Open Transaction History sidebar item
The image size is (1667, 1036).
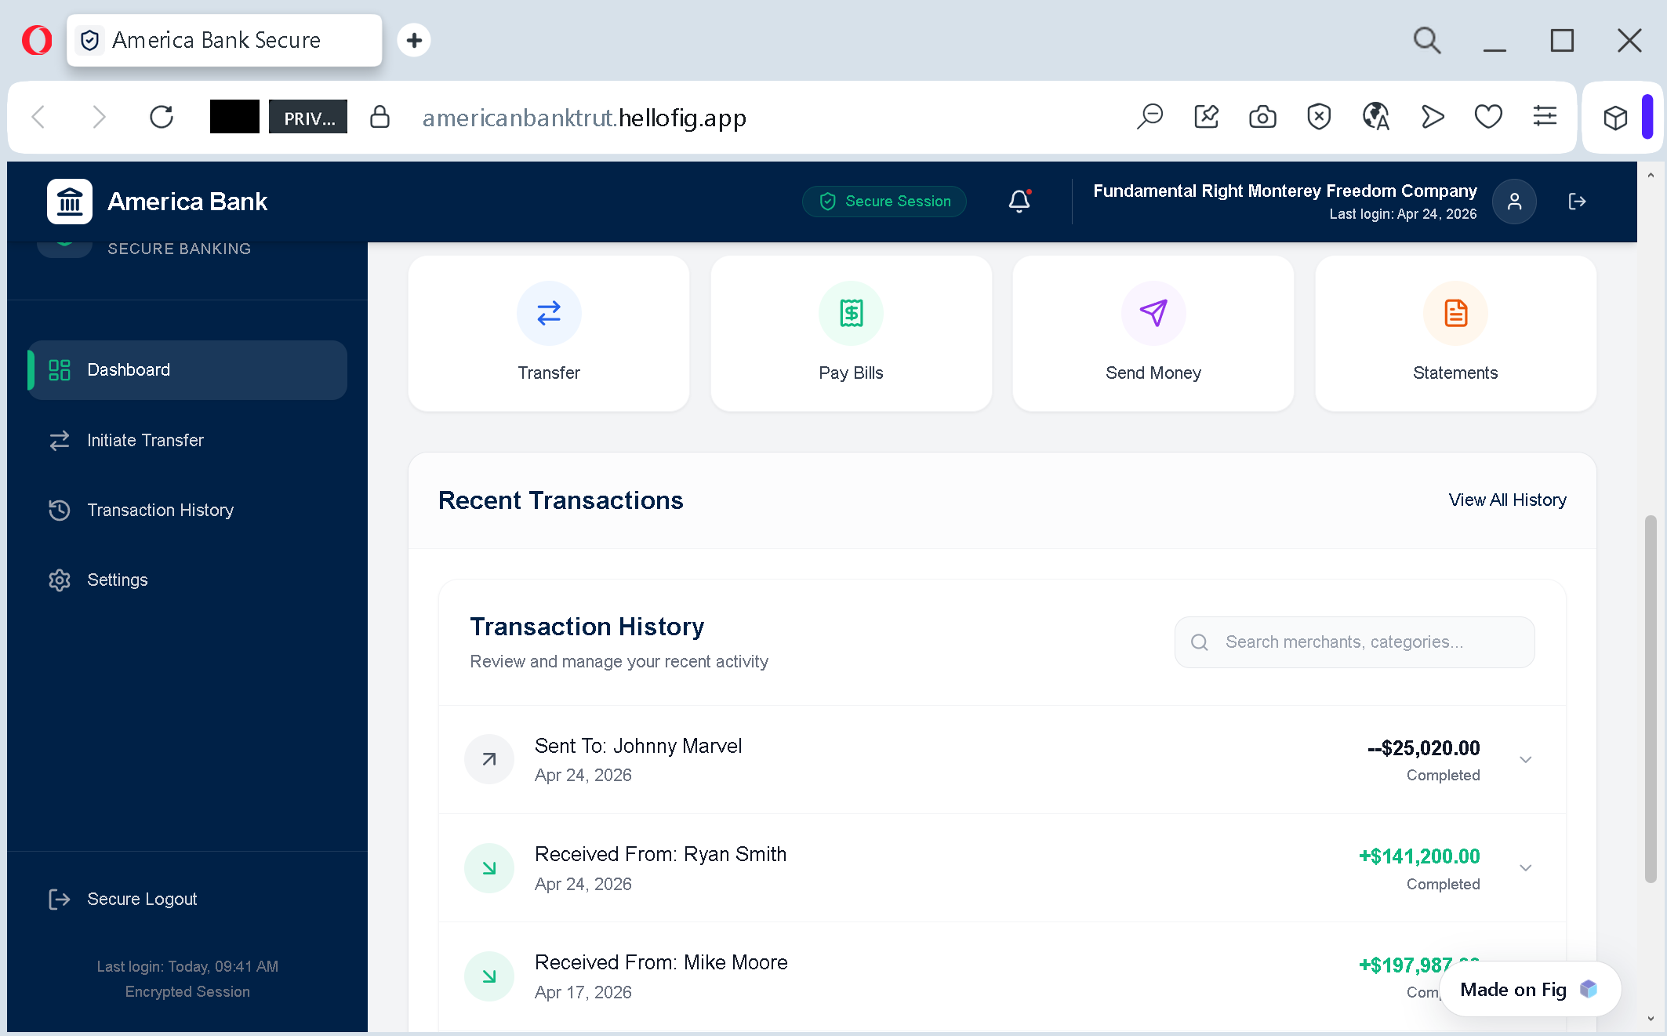(160, 510)
